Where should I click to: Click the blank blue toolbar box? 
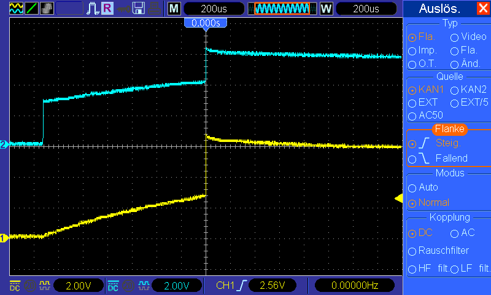[69, 9]
